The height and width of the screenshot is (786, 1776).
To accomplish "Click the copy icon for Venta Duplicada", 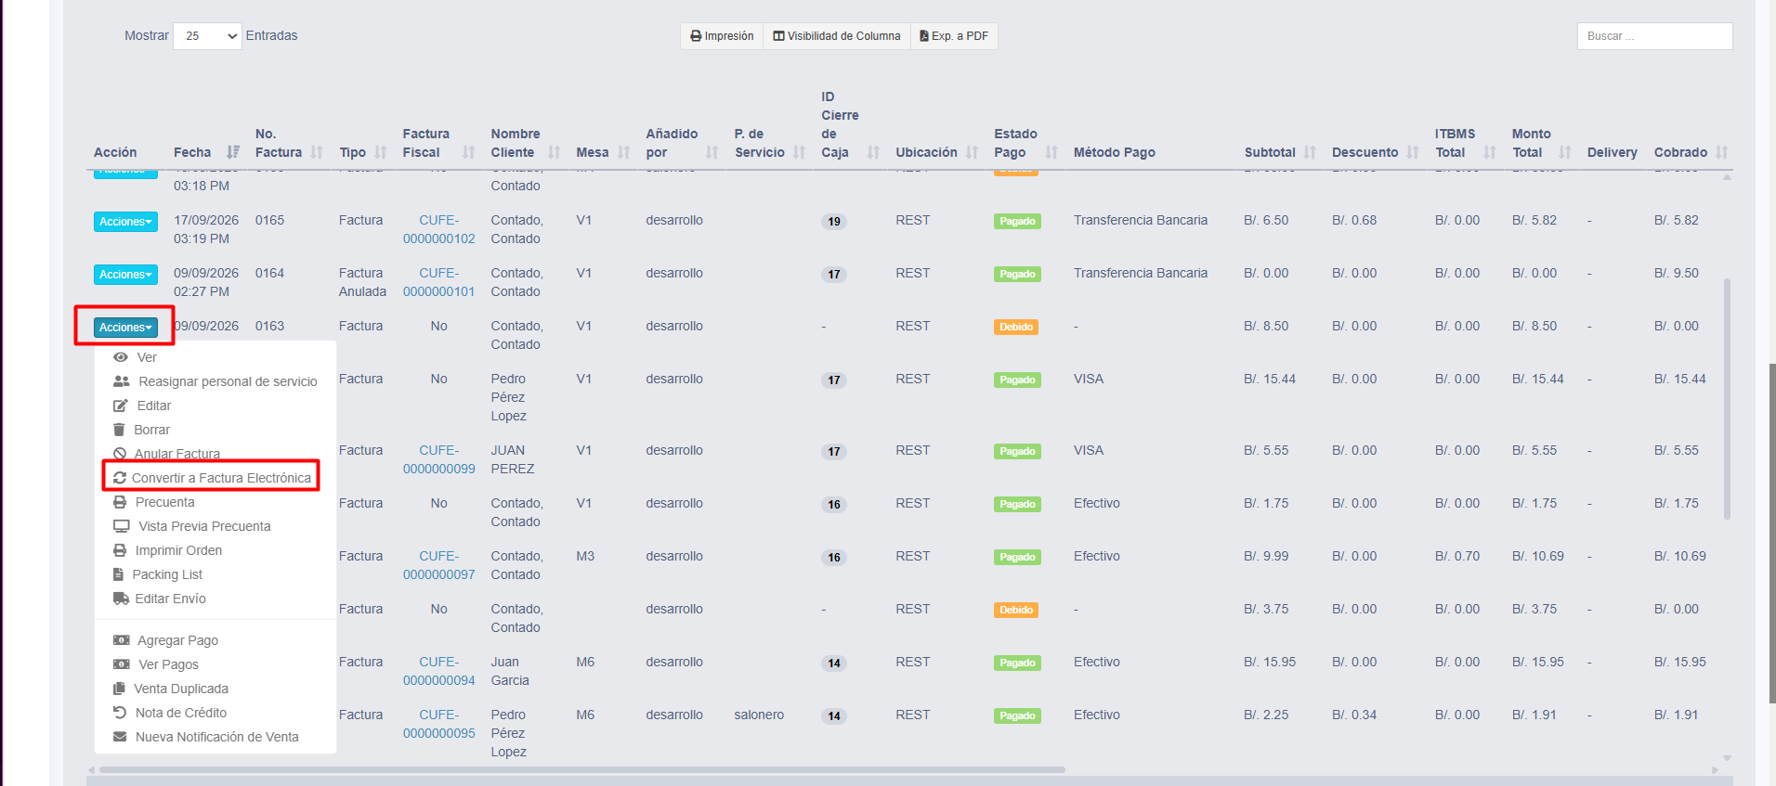I will point(119,689).
